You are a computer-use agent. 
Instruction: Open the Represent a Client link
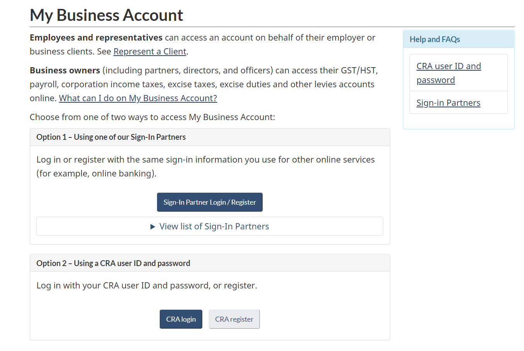pyautogui.click(x=150, y=52)
